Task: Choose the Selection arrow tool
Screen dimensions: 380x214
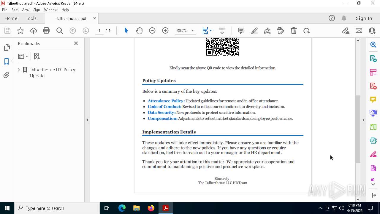Action: click(126, 31)
